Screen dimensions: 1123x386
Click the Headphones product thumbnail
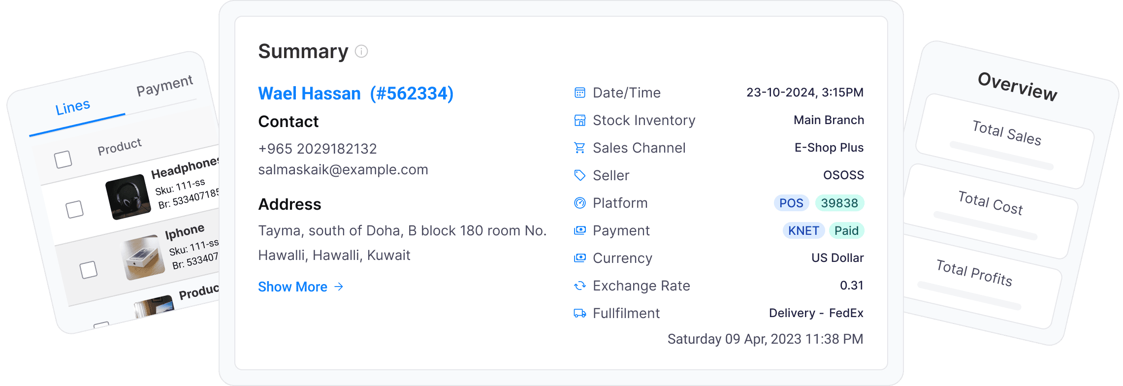pos(128,196)
